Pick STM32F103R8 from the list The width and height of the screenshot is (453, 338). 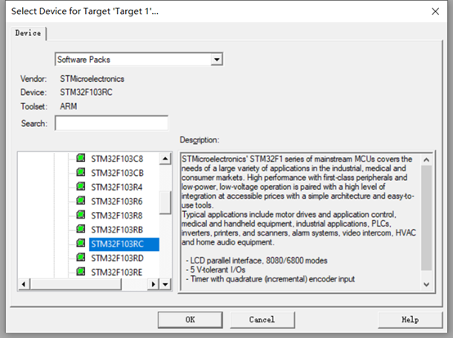coord(117,216)
